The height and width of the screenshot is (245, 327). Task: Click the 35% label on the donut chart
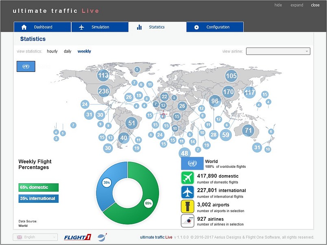pos(107,182)
